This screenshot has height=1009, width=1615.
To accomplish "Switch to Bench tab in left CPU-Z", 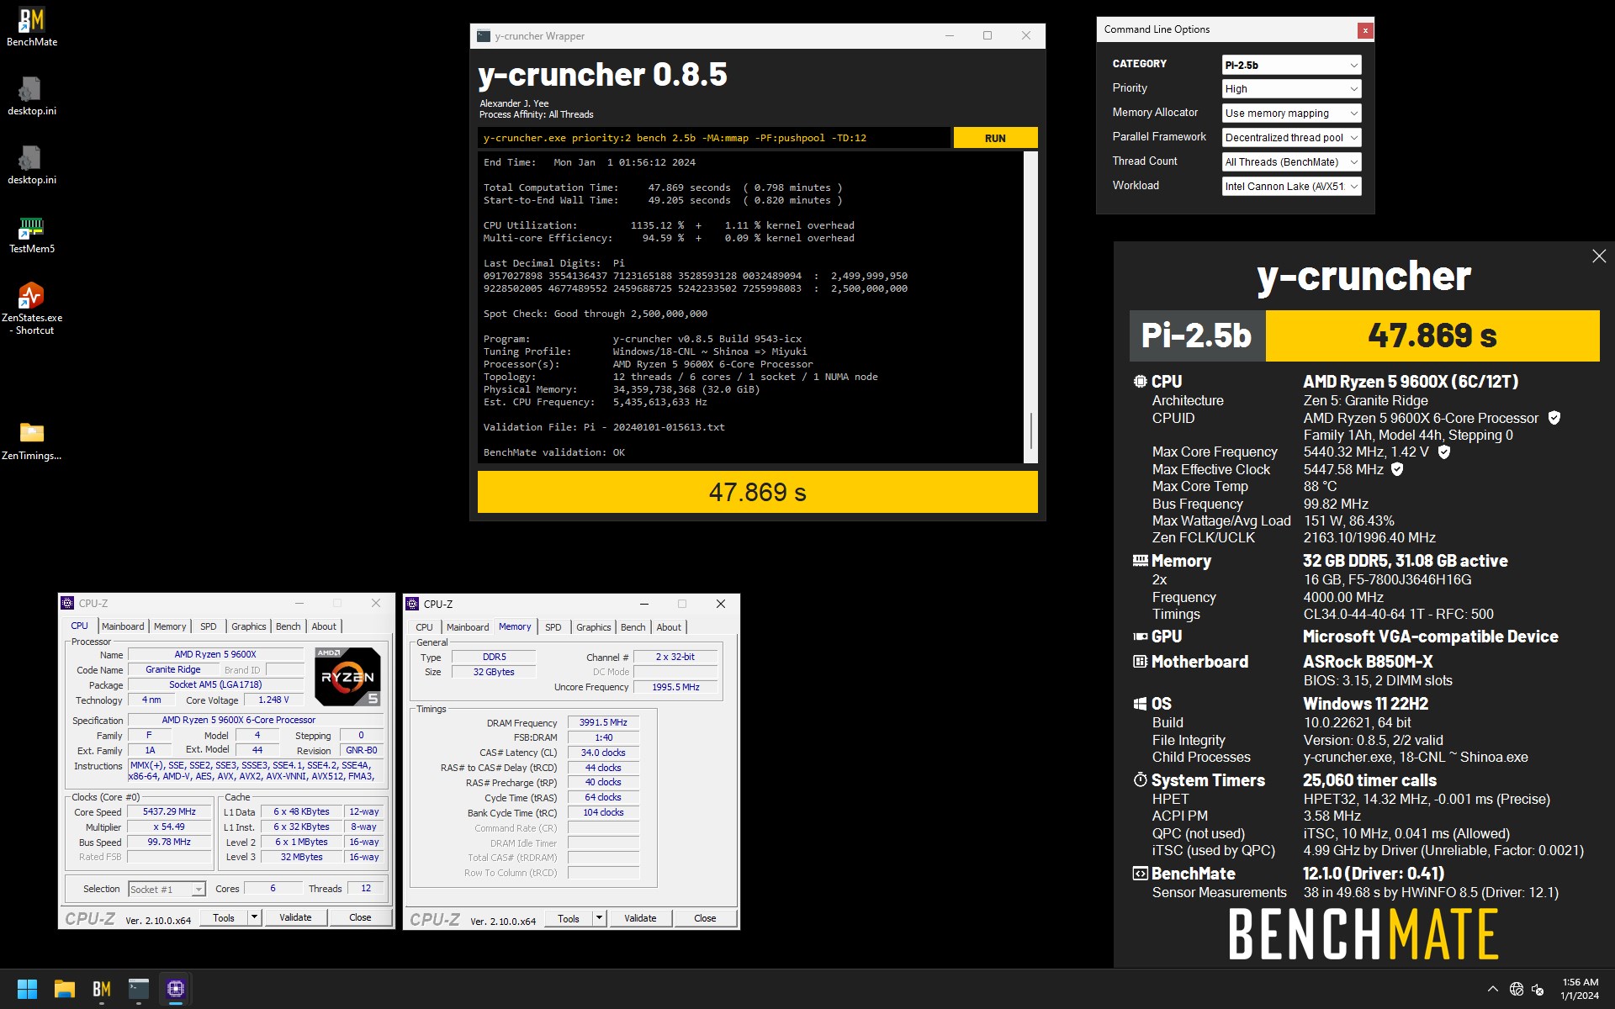I will tap(288, 626).
